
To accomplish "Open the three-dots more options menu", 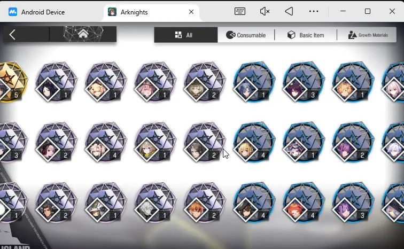I will click(314, 11).
